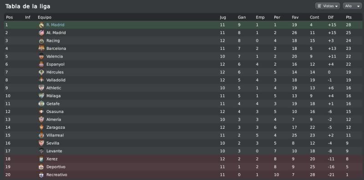Click the Espanyol club crest icon

[41, 64]
